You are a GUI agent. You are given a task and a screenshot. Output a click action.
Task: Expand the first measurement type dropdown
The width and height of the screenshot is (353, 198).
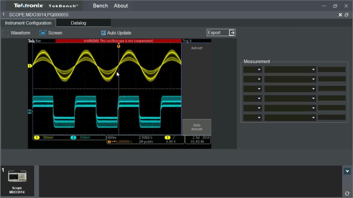coord(290,70)
